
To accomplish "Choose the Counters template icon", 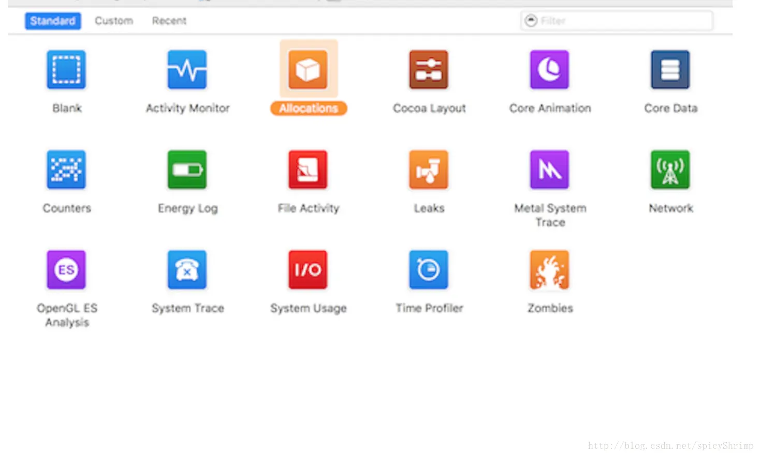I will [66, 170].
